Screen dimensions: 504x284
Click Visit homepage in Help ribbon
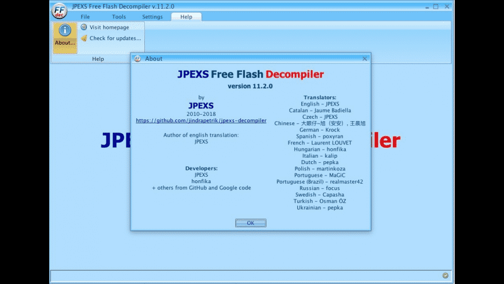click(109, 27)
